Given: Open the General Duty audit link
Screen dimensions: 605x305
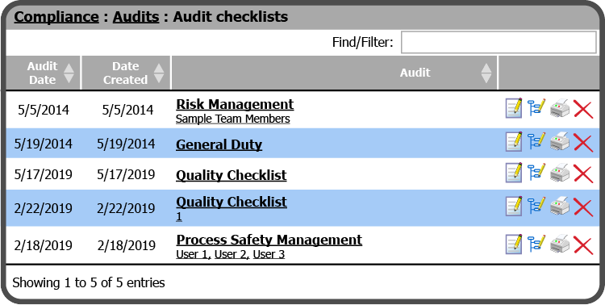Looking at the screenshot, I should pyautogui.click(x=219, y=144).
